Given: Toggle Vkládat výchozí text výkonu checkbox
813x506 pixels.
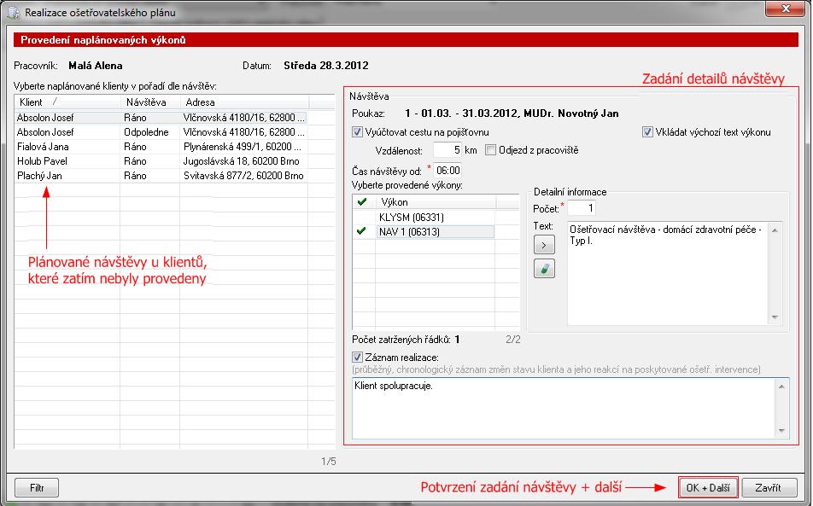Looking at the screenshot, I should point(647,132).
